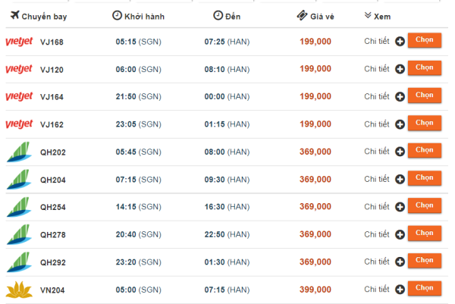Pick Chọn button for flight VN204
The width and height of the screenshot is (455, 304).
pos(425,288)
